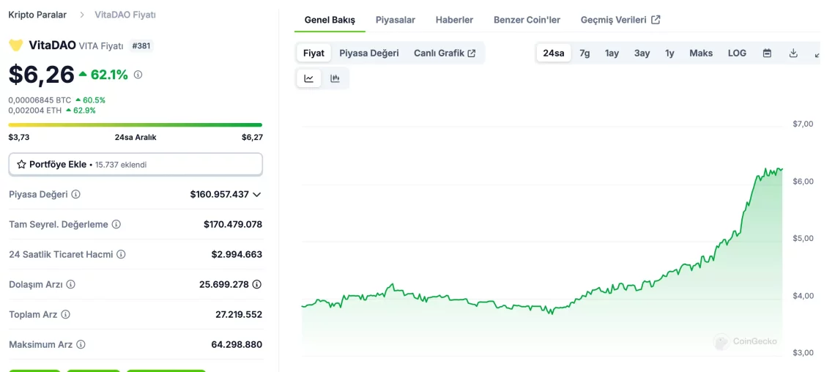Select Fiyat chart mode
The width and height of the screenshot is (835, 372).
[313, 53]
